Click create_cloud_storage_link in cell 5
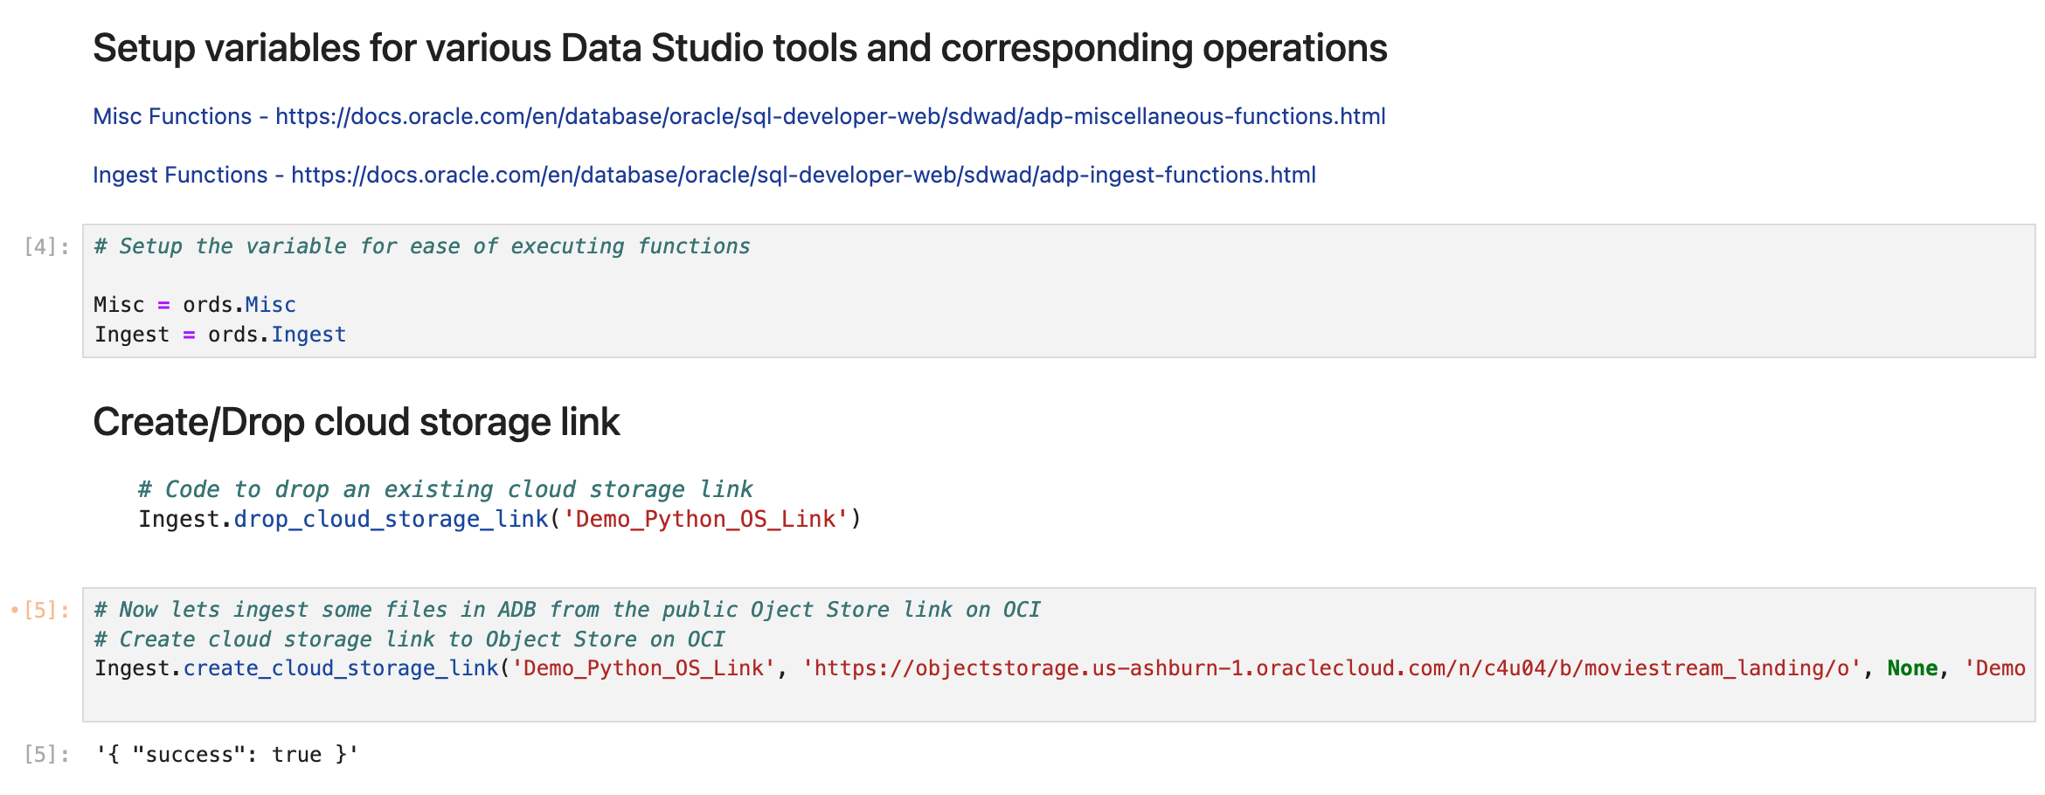The height and width of the screenshot is (795, 2045). pos(341,668)
